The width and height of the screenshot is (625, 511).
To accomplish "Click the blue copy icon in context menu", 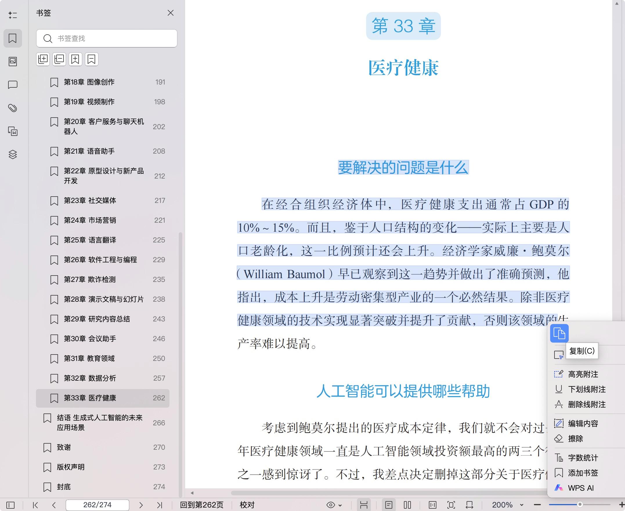I will coord(559,333).
